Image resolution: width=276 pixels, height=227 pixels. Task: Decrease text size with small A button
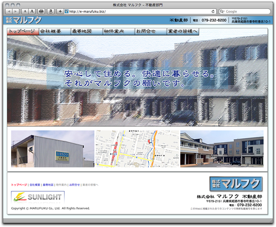(x=25, y=11)
